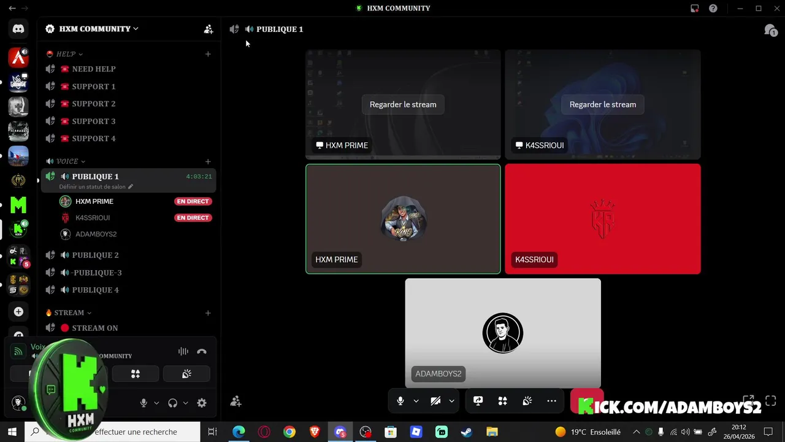Image resolution: width=785 pixels, height=442 pixels.
Task: Toggle noise suppression waveform icon
Action: (183, 352)
